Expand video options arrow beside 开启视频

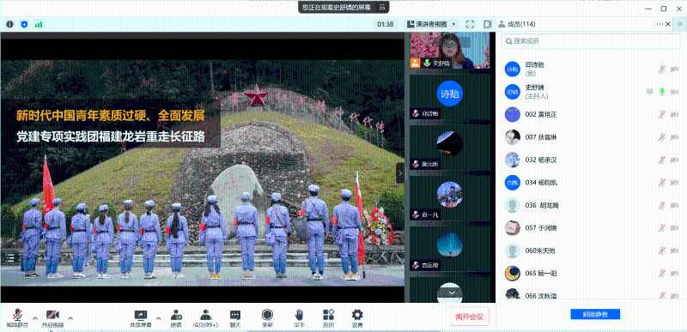pos(70,318)
